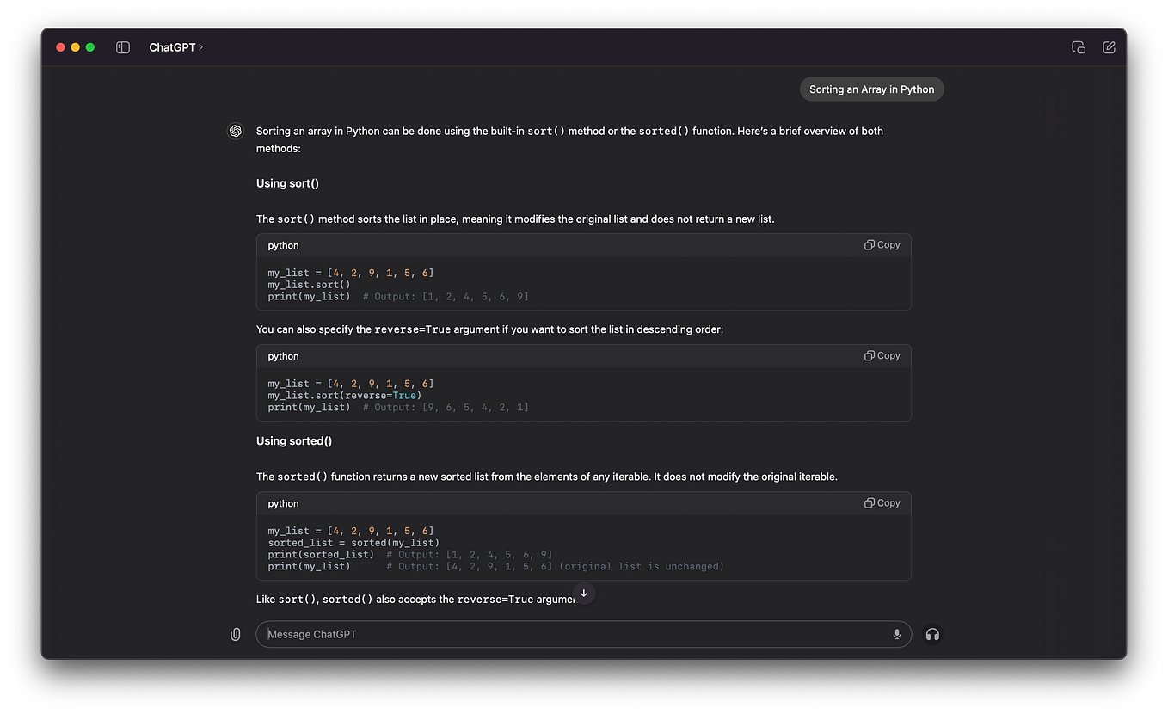Close the window with the red button

(59, 47)
